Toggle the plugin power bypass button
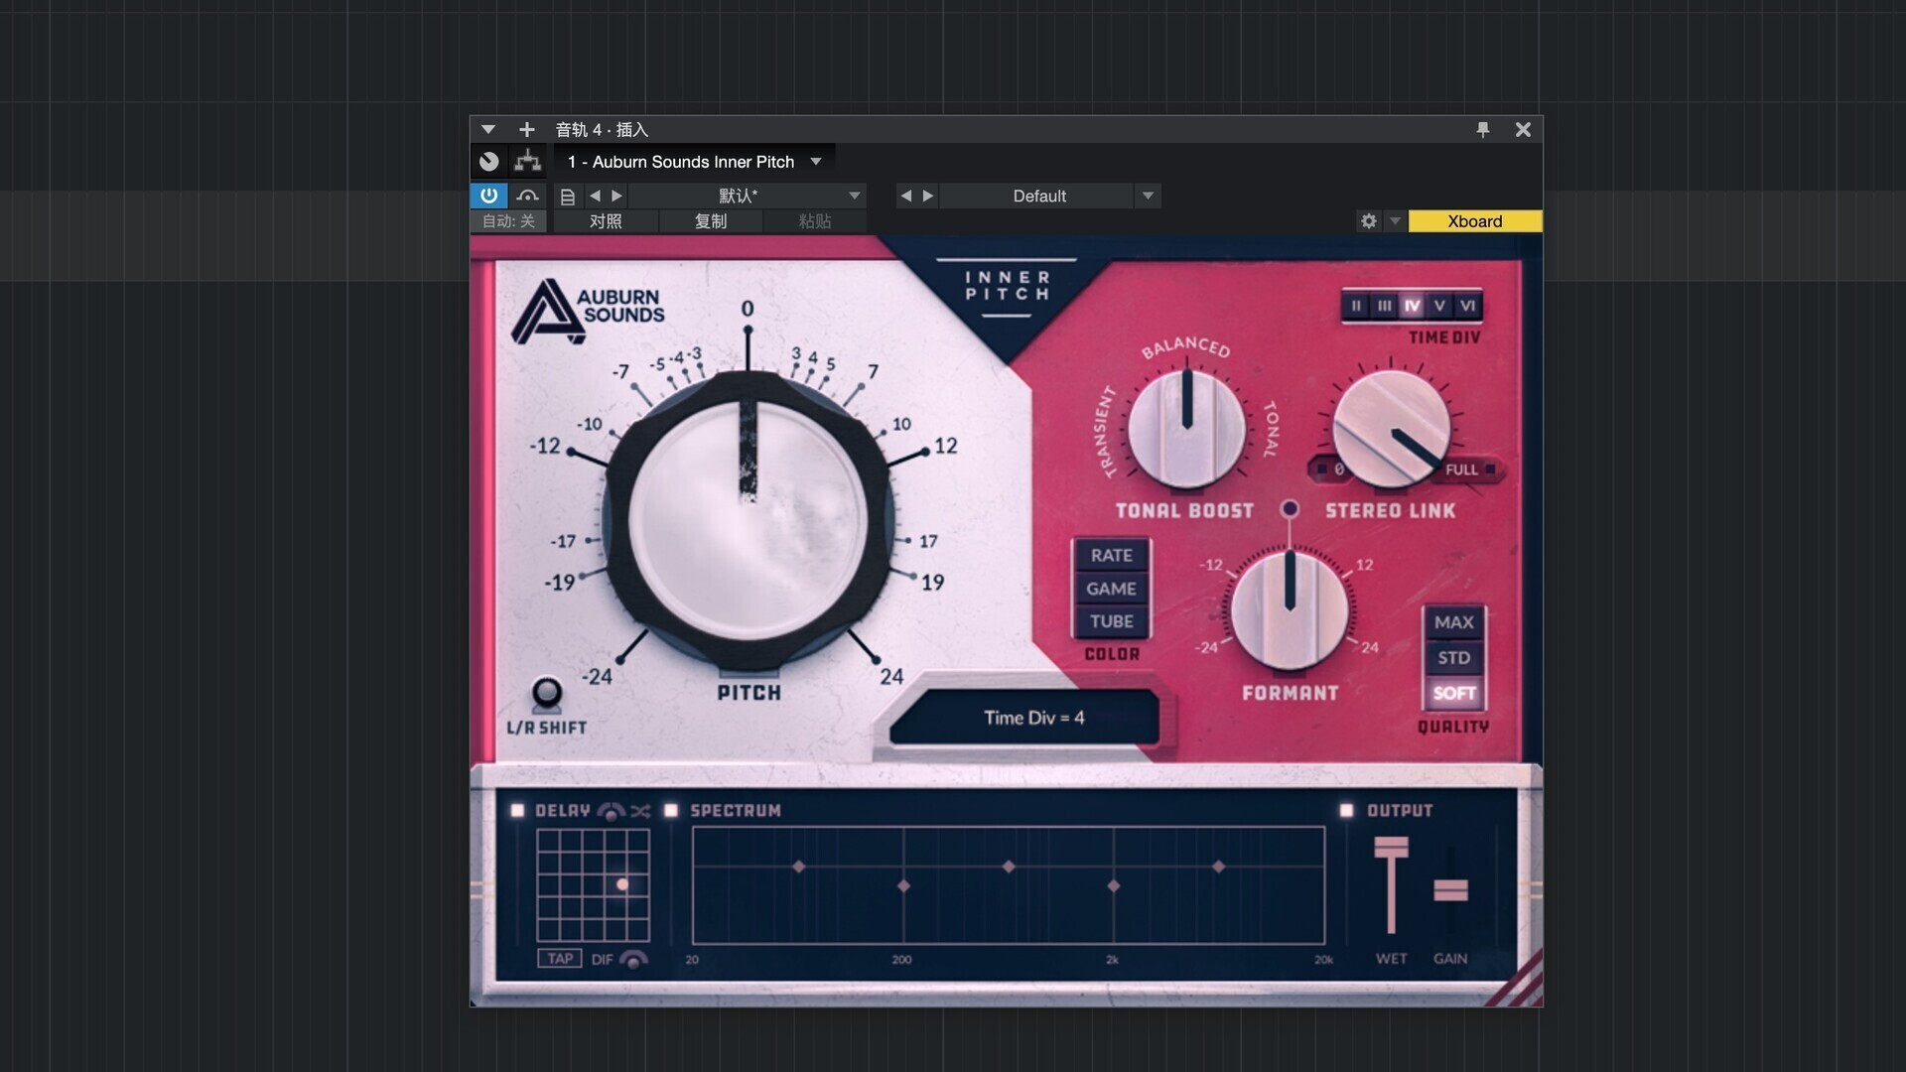 pyautogui.click(x=488, y=196)
